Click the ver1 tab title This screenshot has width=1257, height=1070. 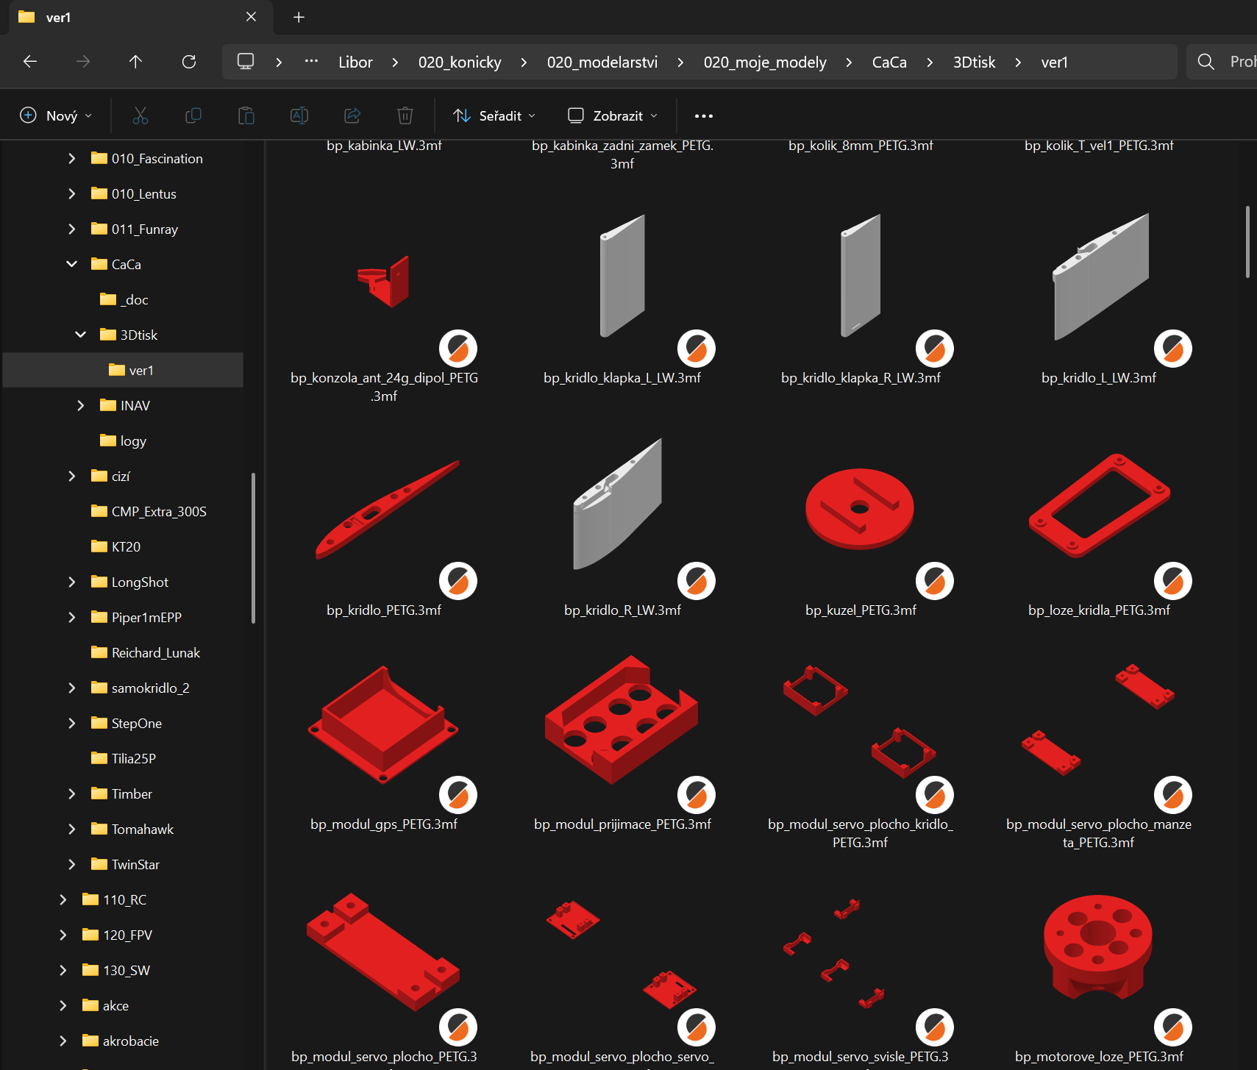pyautogui.click(x=58, y=17)
